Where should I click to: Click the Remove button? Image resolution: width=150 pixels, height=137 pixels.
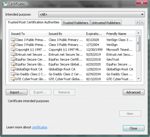click(x=64, y=92)
